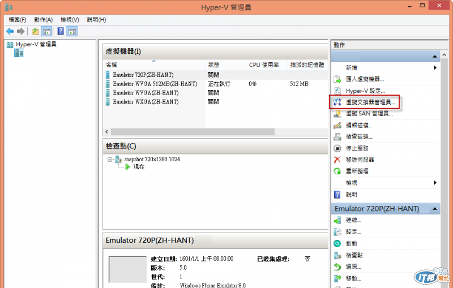
Task: Click the actions pane scroll up arrow
Action: click(445, 54)
